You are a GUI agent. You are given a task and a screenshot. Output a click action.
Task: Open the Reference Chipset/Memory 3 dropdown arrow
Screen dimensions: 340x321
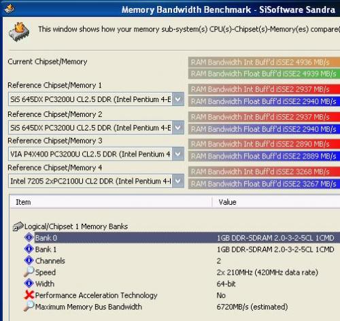[x=178, y=154]
